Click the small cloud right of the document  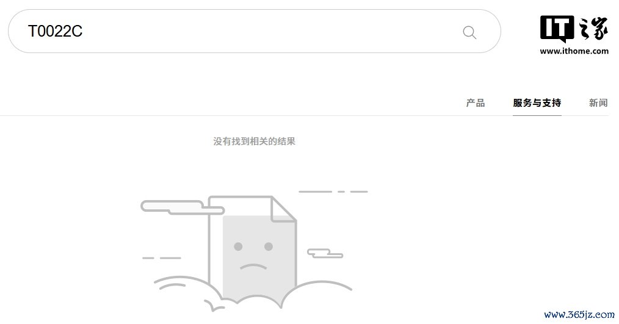coord(325,253)
